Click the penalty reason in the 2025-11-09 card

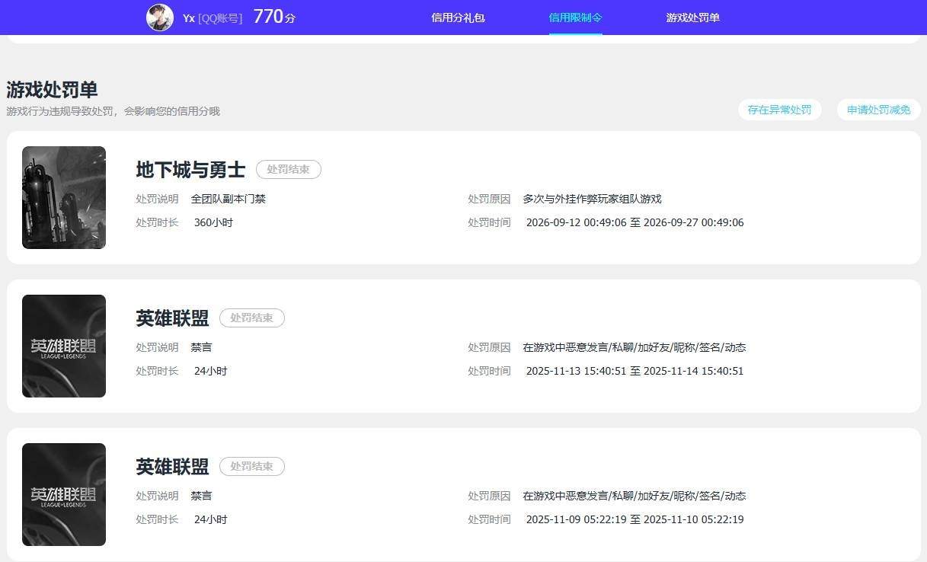point(634,496)
